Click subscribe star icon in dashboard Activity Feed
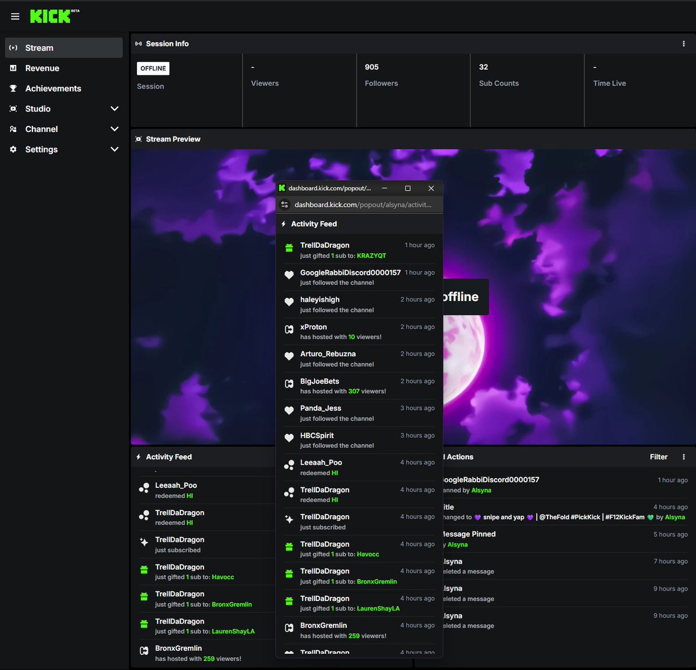 (144, 542)
